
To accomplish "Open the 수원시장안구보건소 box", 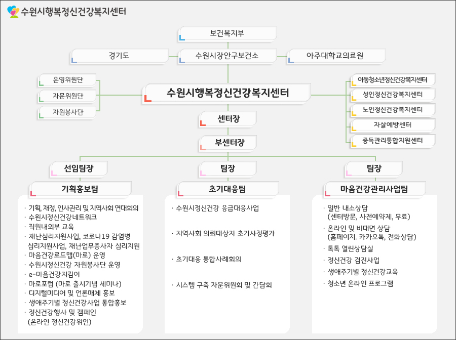I will 227,56.
